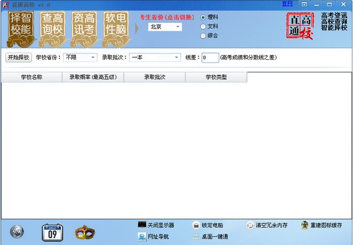Screen dimensions: 353x245
Task: Click the N/A globe icon
Action: pyautogui.click(x=17, y=232)
